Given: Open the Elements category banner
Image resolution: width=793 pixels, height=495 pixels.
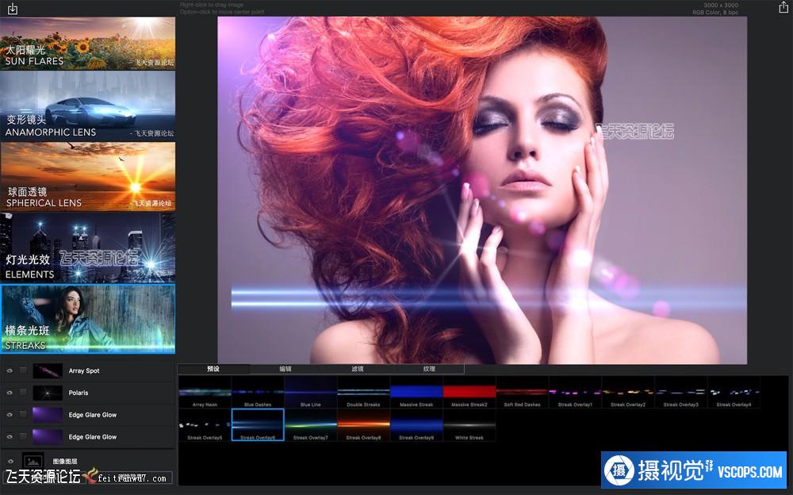Looking at the screenshot, I should click(x=87, y=247).
